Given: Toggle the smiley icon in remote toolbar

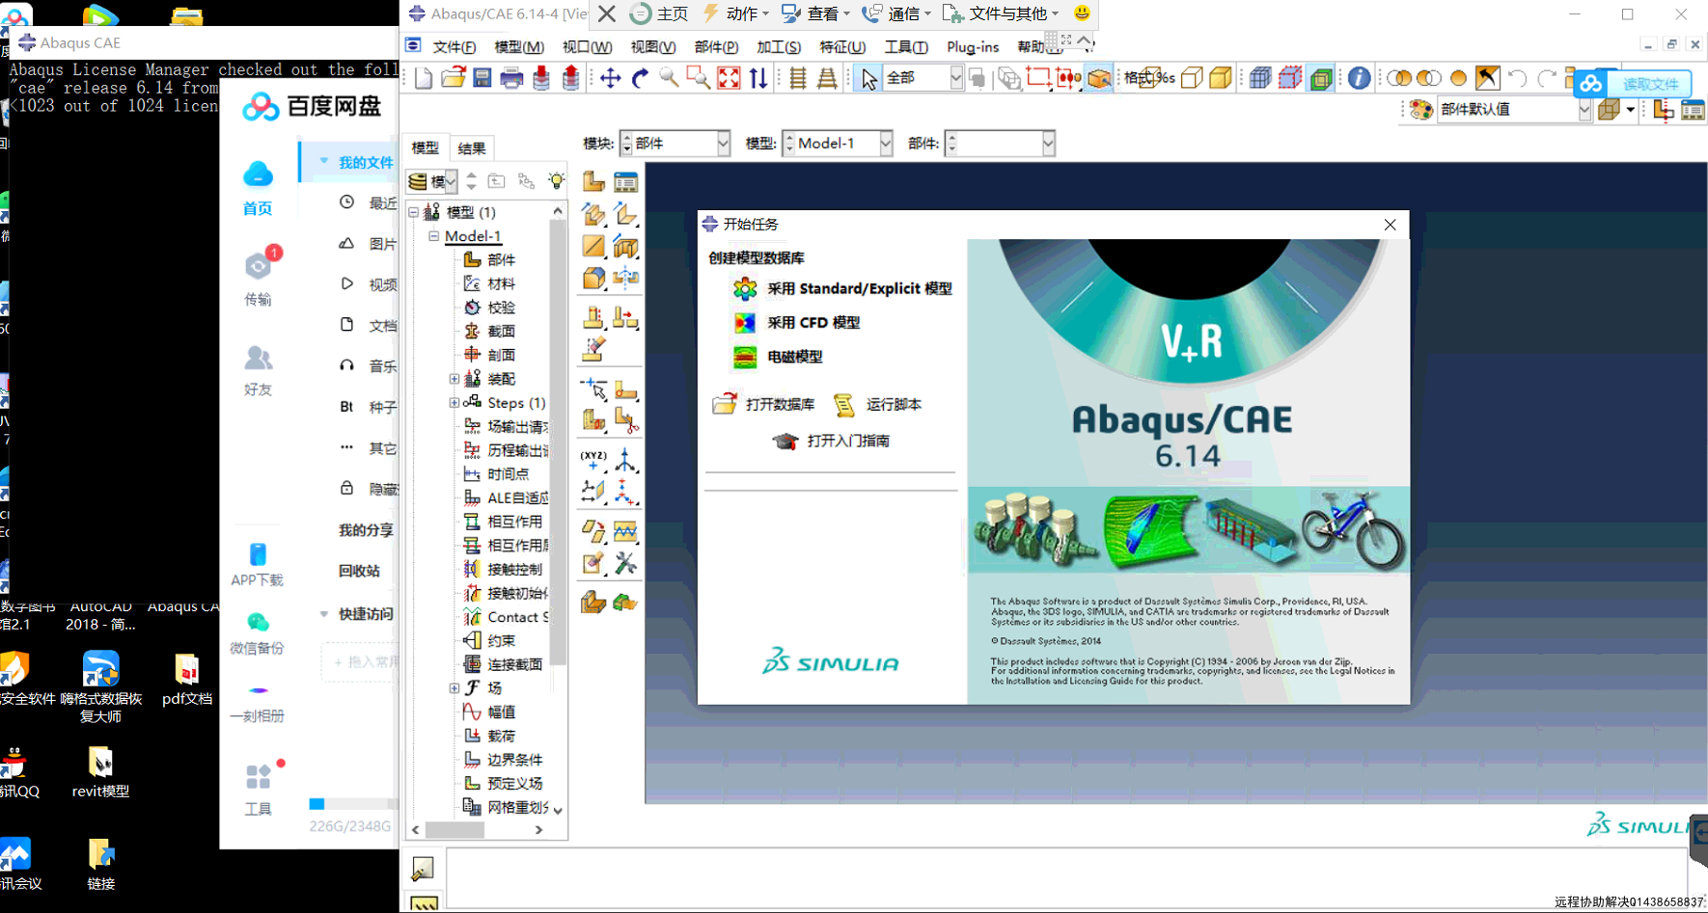Looking at the screenshot, I should (1082, 13).
